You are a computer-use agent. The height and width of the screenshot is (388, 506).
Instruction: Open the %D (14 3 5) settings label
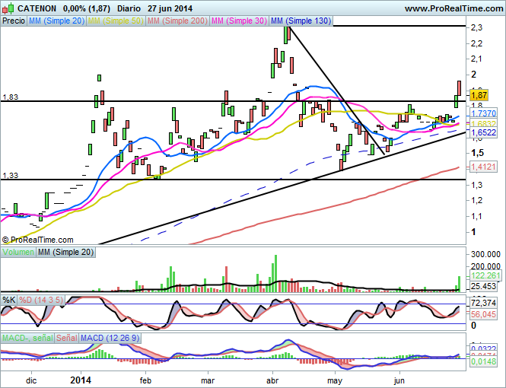pyautogui.click(x=40, y=300)
